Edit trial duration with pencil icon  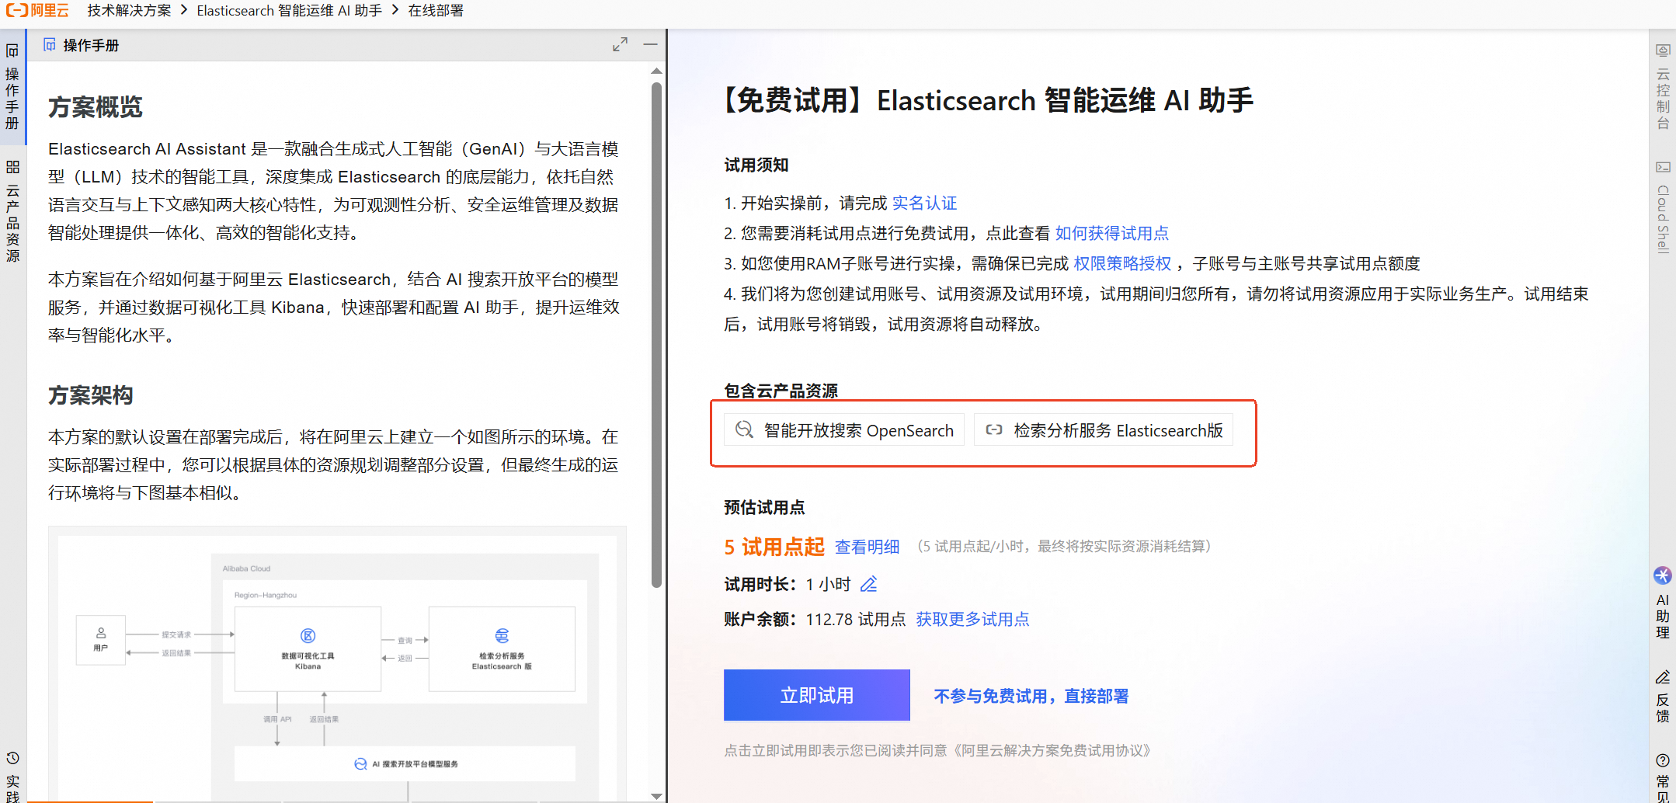[869, 584]
